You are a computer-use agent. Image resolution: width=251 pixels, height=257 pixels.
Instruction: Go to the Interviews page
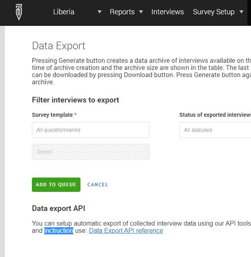tap(167, 12)
